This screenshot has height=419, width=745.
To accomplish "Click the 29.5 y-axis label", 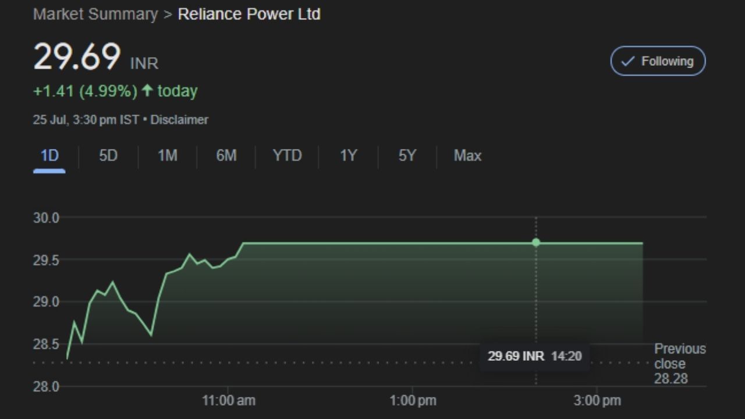I will [46, 260].
